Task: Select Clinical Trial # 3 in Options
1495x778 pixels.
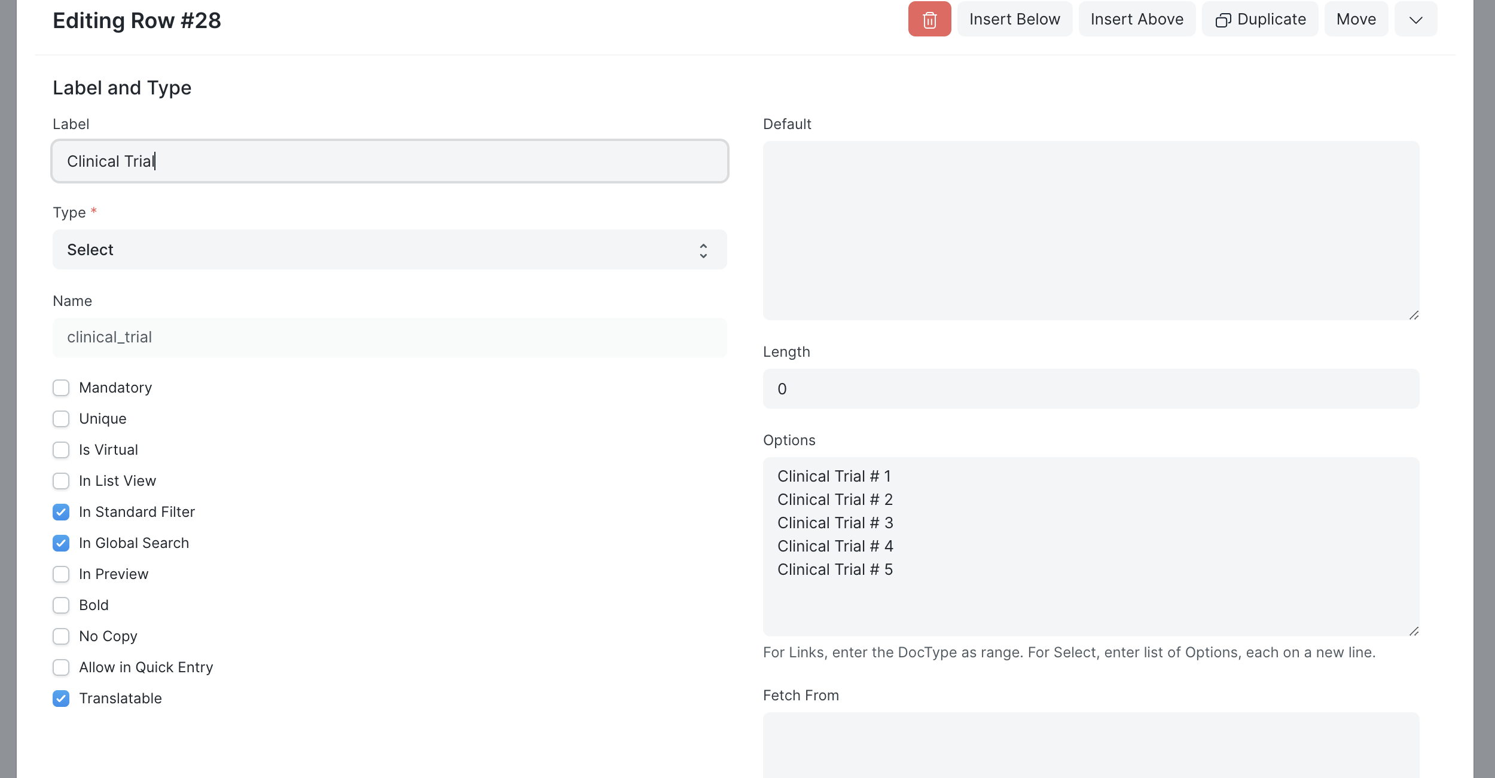Action: point(835,522)
